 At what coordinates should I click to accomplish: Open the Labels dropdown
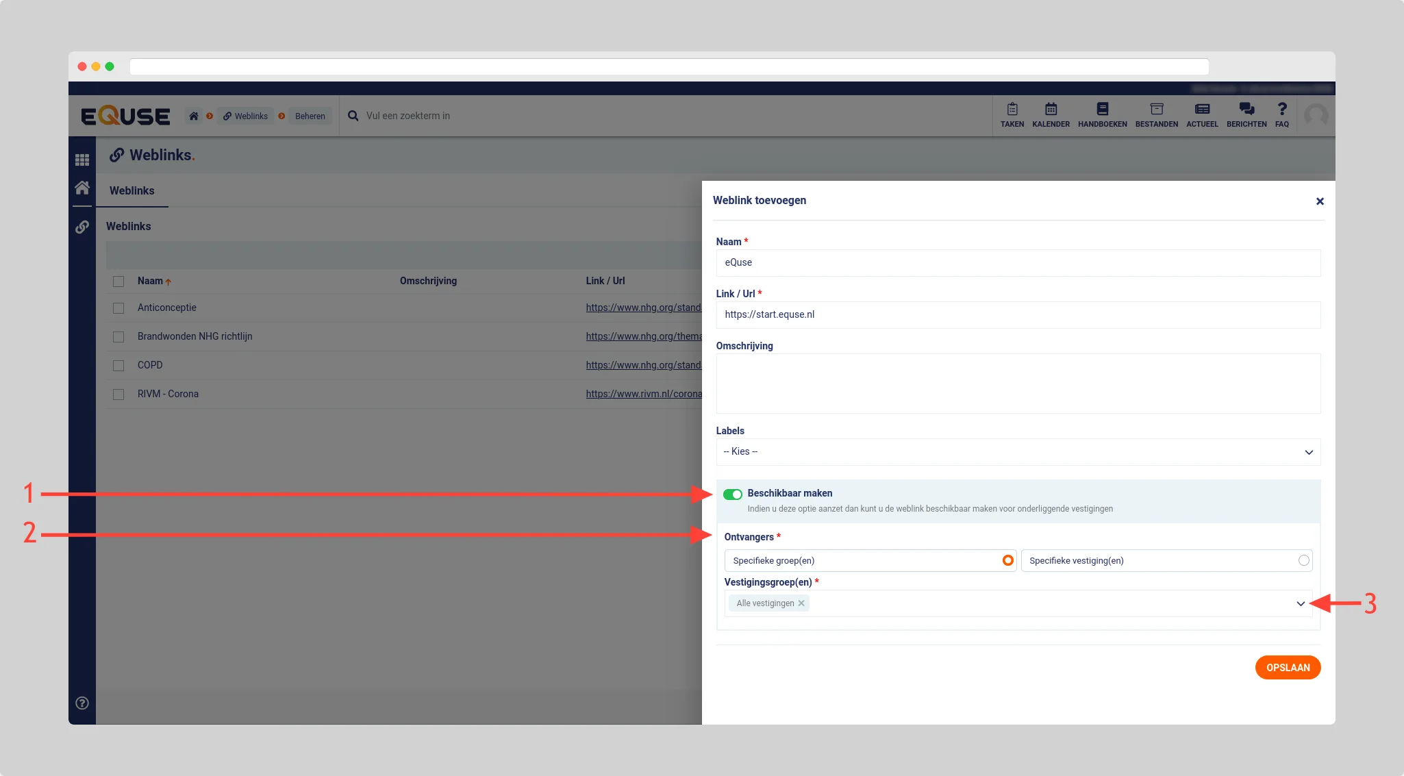tap(1018, 452)
